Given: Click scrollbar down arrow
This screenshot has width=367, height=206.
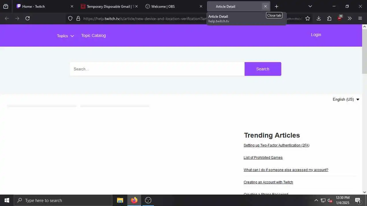Looking at the screenshot, I should 364,192.
